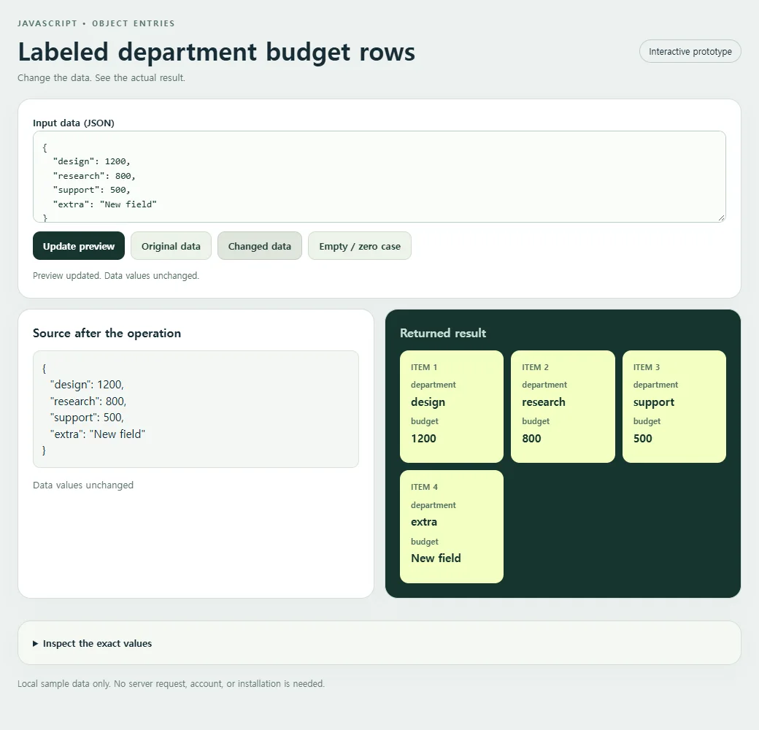Image resolution: width=759 pixels, height=730 pixels.
Task: Click the 'Preview updated. Data values unchanged.' status text
Action: point(116,275)
